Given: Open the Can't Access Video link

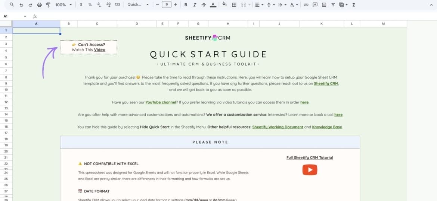Looking at the screenshot, I should (x=99, y=50).
